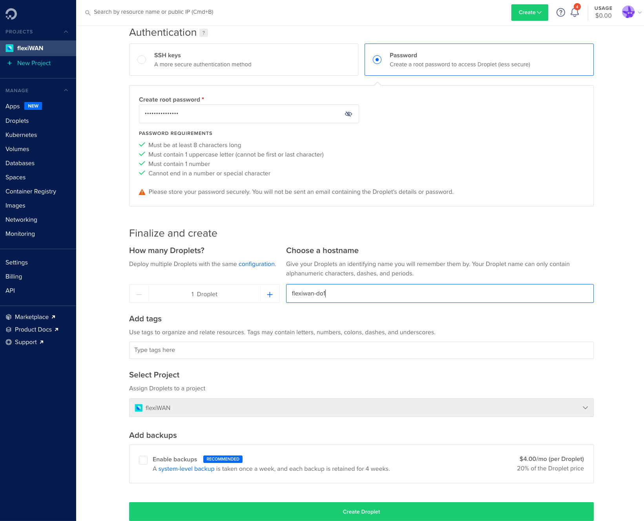Image resolution: width=644 pixels, height=521 pixels.
Task: Open Apps in the sidebar
Action: coord(13,106)
